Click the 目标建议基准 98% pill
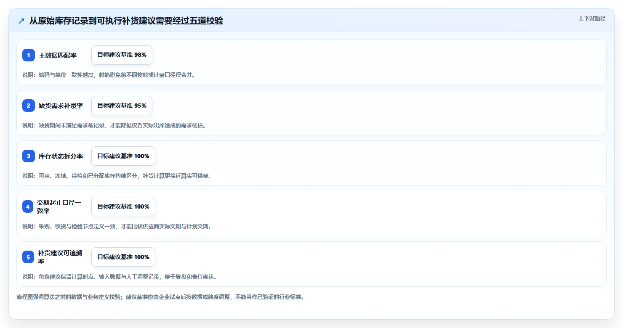Viewport: 623px width, 328px height. pyautogui.click(x=122, y=55)
